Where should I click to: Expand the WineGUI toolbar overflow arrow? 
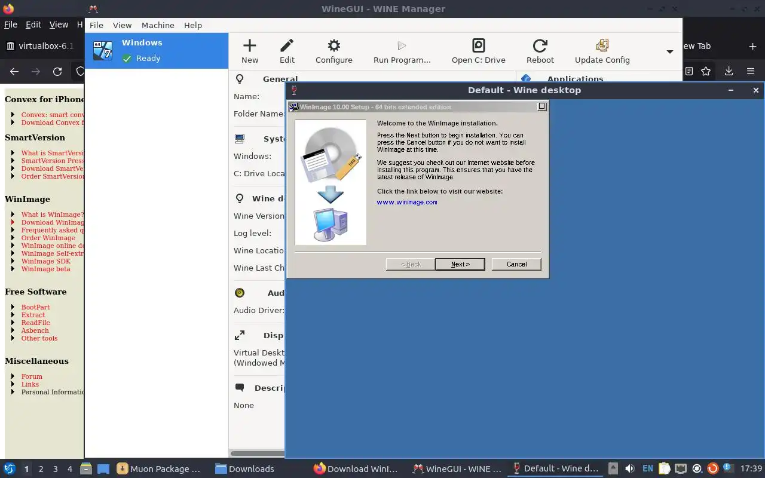coord(670,52)
